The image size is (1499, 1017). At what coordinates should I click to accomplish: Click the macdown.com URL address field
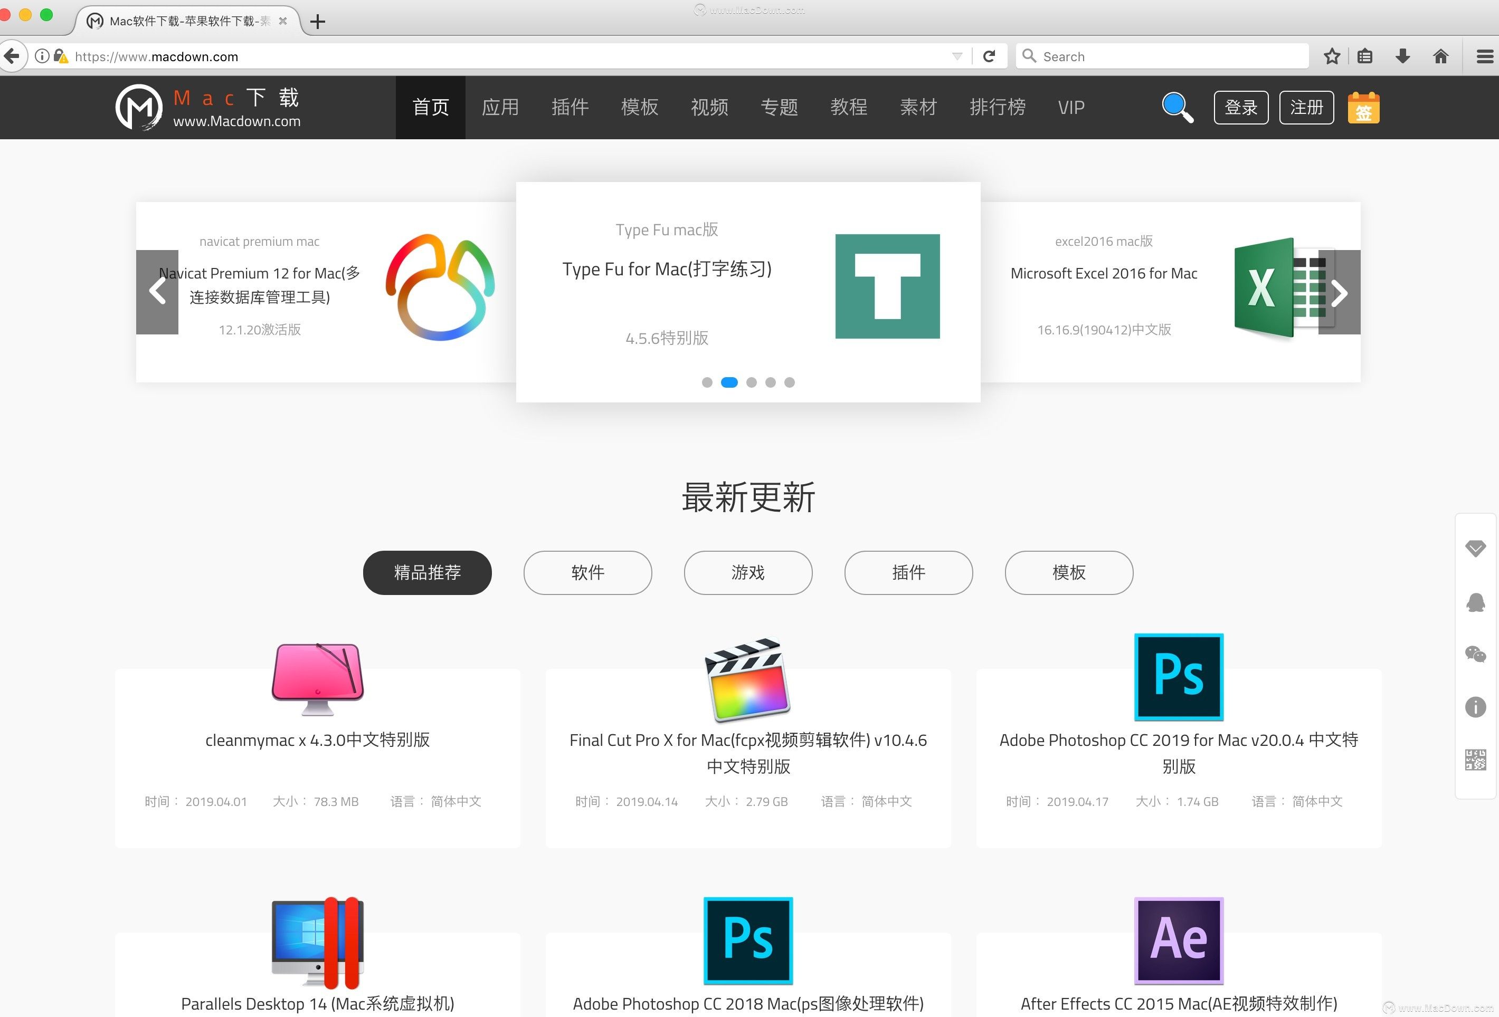coord(503,57)
